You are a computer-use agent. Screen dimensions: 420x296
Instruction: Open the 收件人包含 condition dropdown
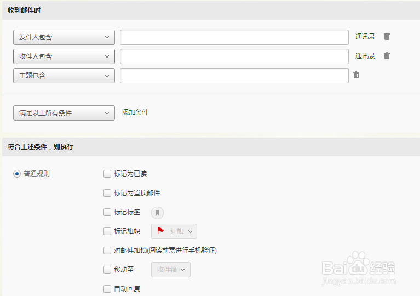[64, 56]
